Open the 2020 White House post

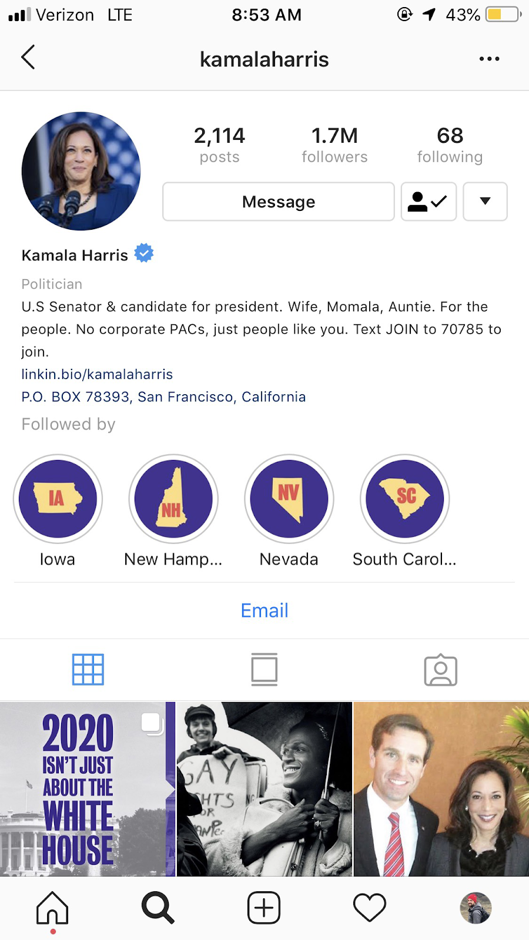pos(88,789)
